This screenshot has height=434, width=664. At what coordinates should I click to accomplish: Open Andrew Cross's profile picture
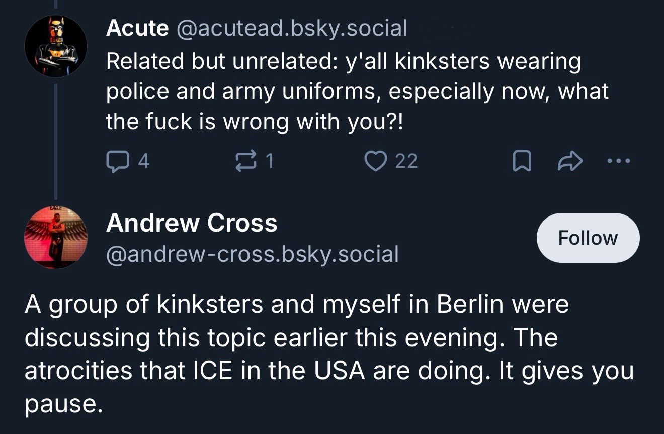[56, 237]
